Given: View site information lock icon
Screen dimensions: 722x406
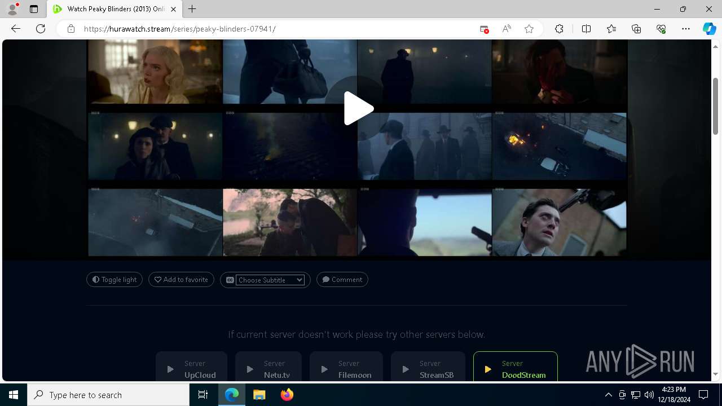Looking at the screenshot, I should click(x=71, y=29).
